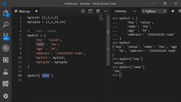The image size is (181, 102).
Task: Switch to the TERMINAL panel tab
Action: tap(120, 11)
